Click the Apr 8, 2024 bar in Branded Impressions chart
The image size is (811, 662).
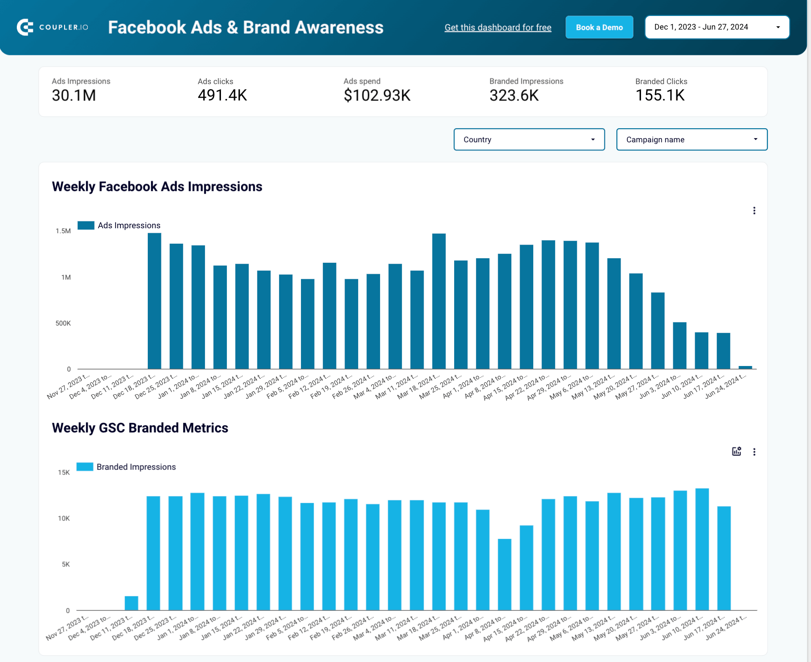[x=505, y=575]
